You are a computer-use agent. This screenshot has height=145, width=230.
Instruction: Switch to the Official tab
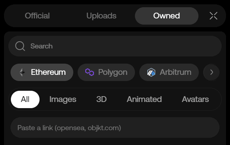click(x=37, y=16)
